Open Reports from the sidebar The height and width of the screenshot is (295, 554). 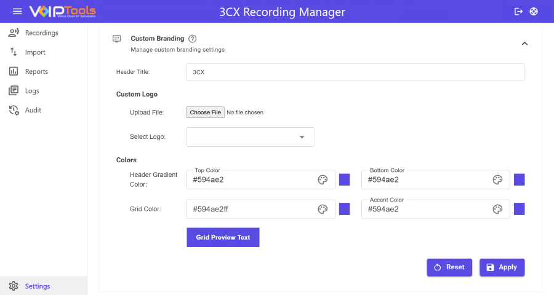tap(36, 71)
